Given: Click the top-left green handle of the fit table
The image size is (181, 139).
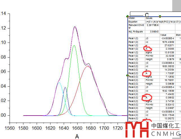Looking at the screenshot, I should point(127,16).
